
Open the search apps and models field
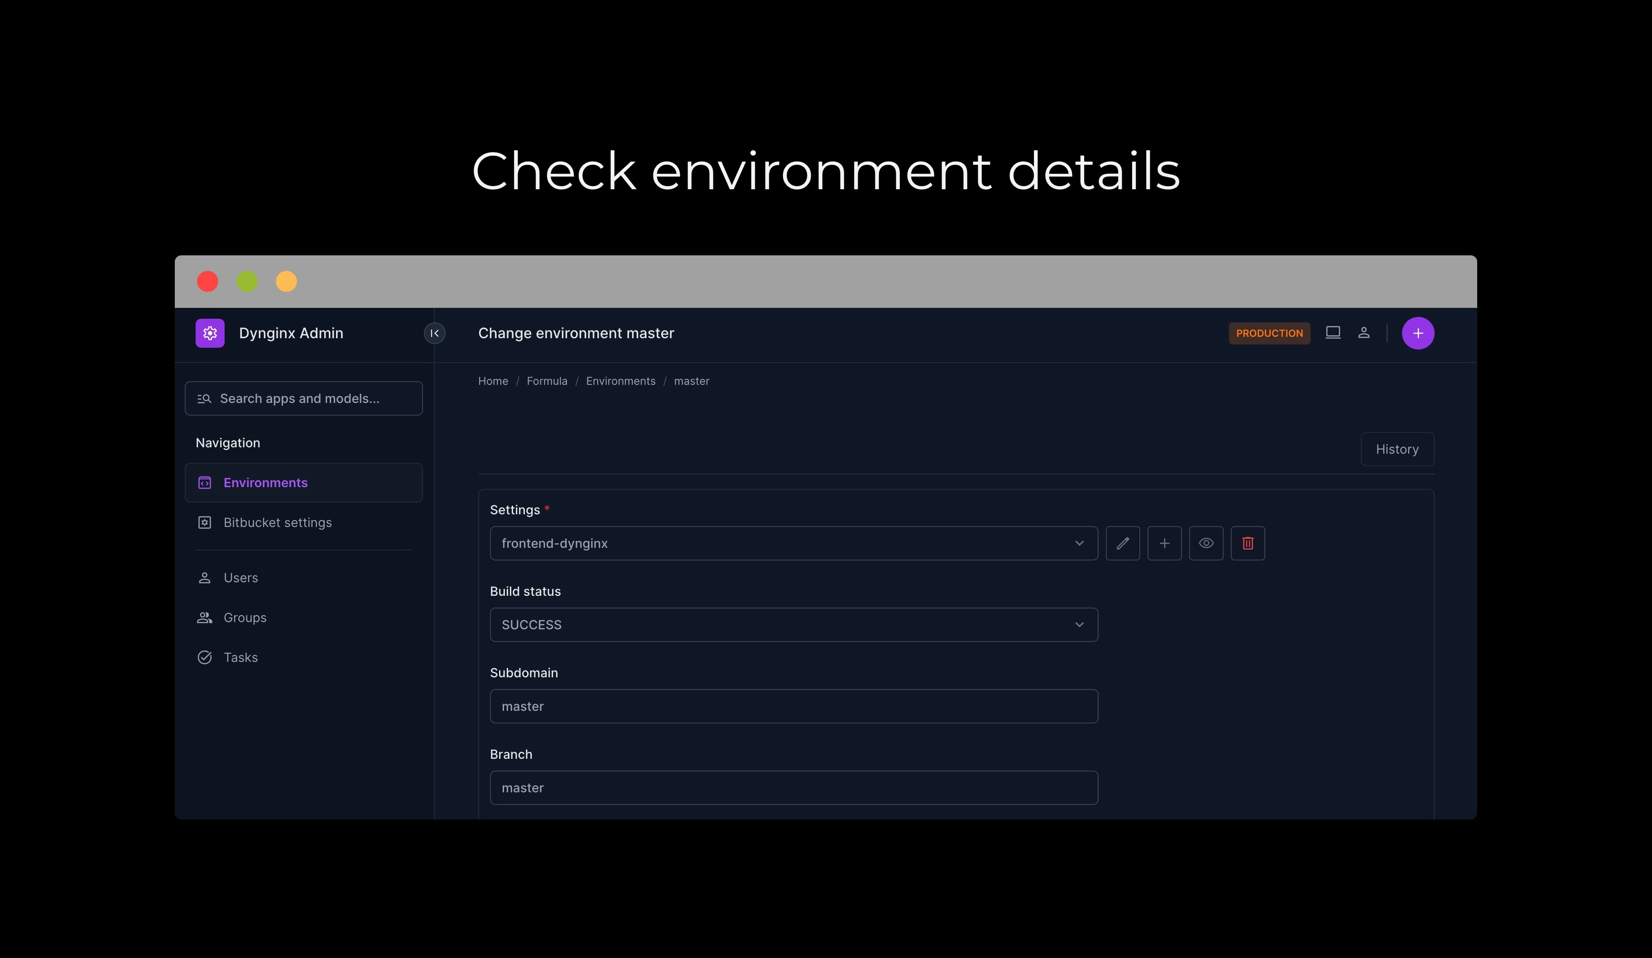[303, 398]
